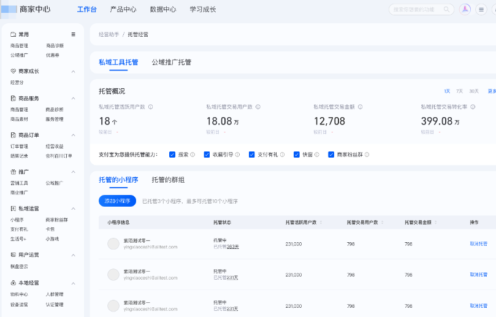
Task: Click info icon beside 收藏引导 checkbox
Action: pyautogui.click(x=237, y=155)
